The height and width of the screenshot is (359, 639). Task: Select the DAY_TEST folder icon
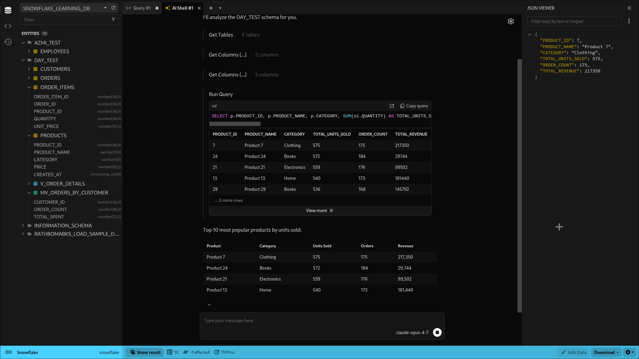point(30,60)
